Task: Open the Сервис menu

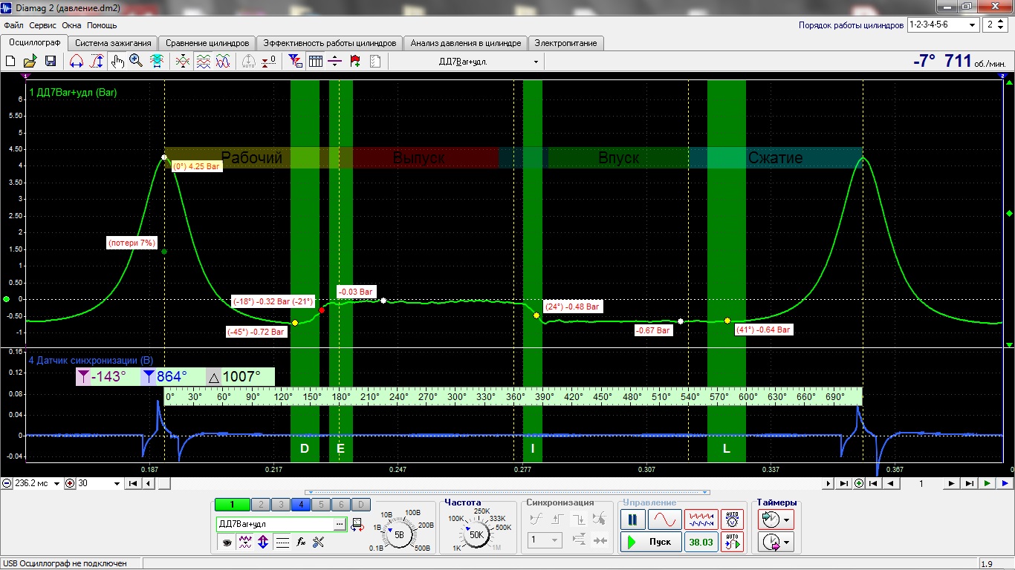Action: [x=43, y=25]
